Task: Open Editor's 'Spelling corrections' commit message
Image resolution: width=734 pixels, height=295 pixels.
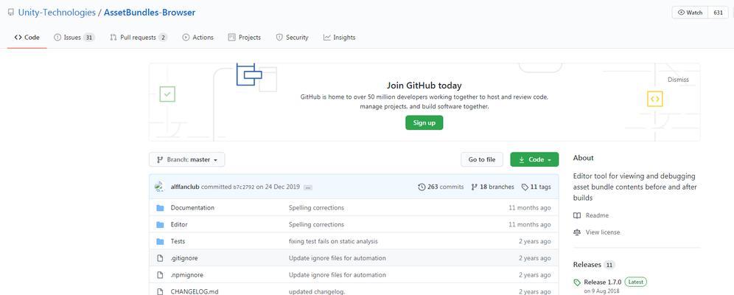Action: [316, 224]
